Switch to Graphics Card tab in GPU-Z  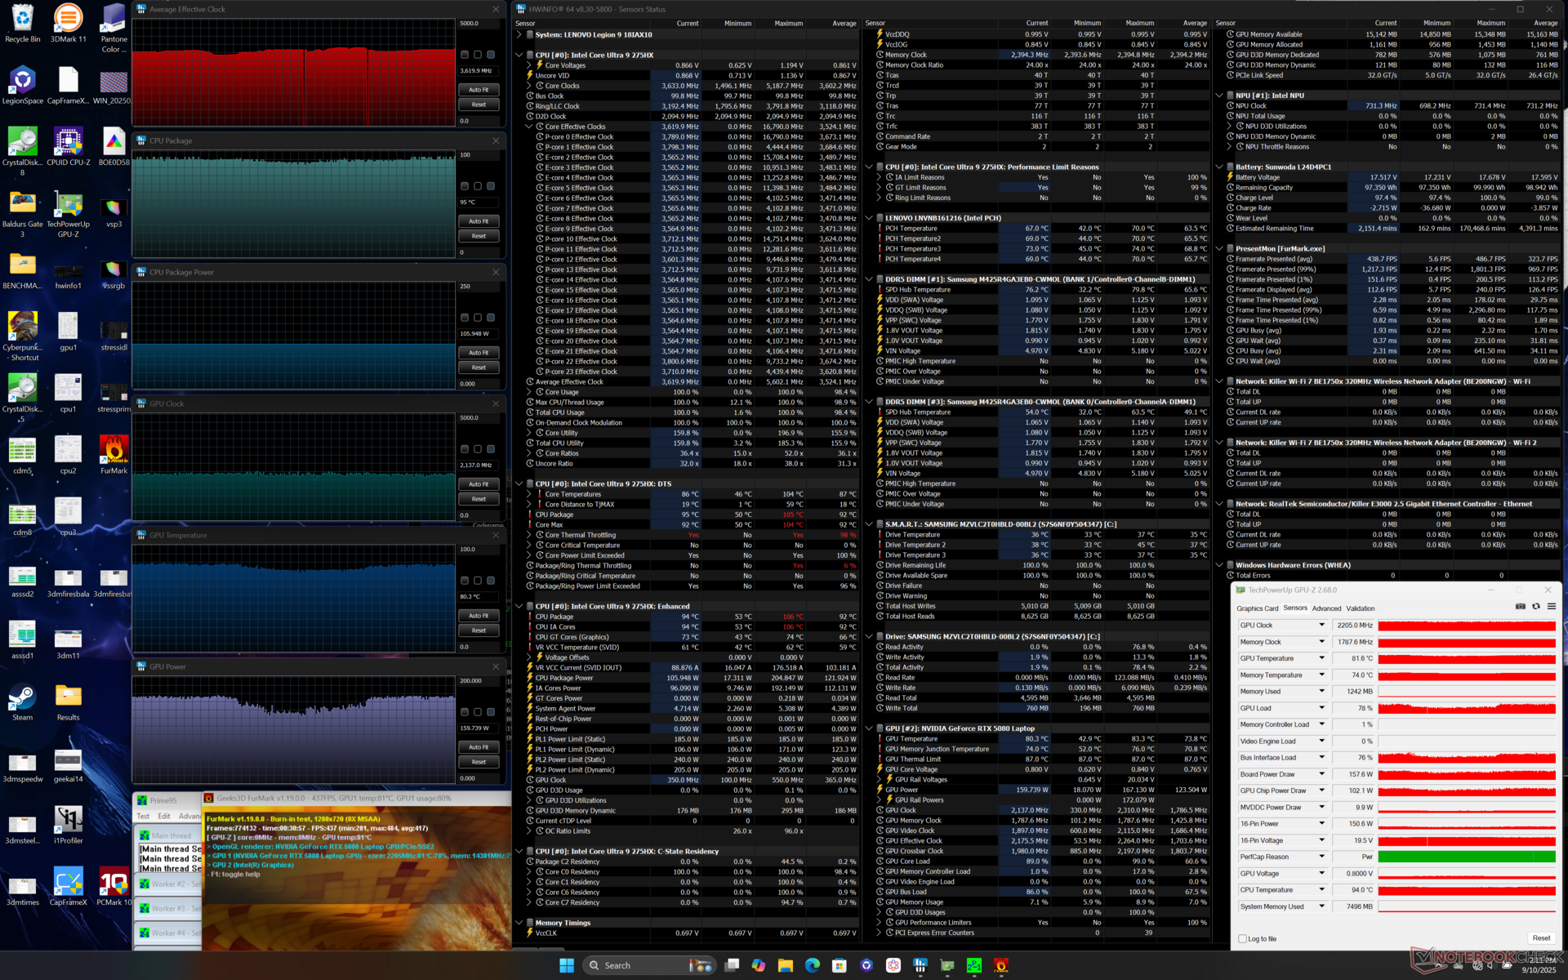click(x=1257, y=608)
